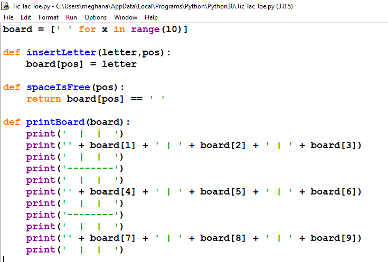This screenshot has width=388, height=262.
Task: Click 'board[2]' in the print statement
Action: pos(223,145)
